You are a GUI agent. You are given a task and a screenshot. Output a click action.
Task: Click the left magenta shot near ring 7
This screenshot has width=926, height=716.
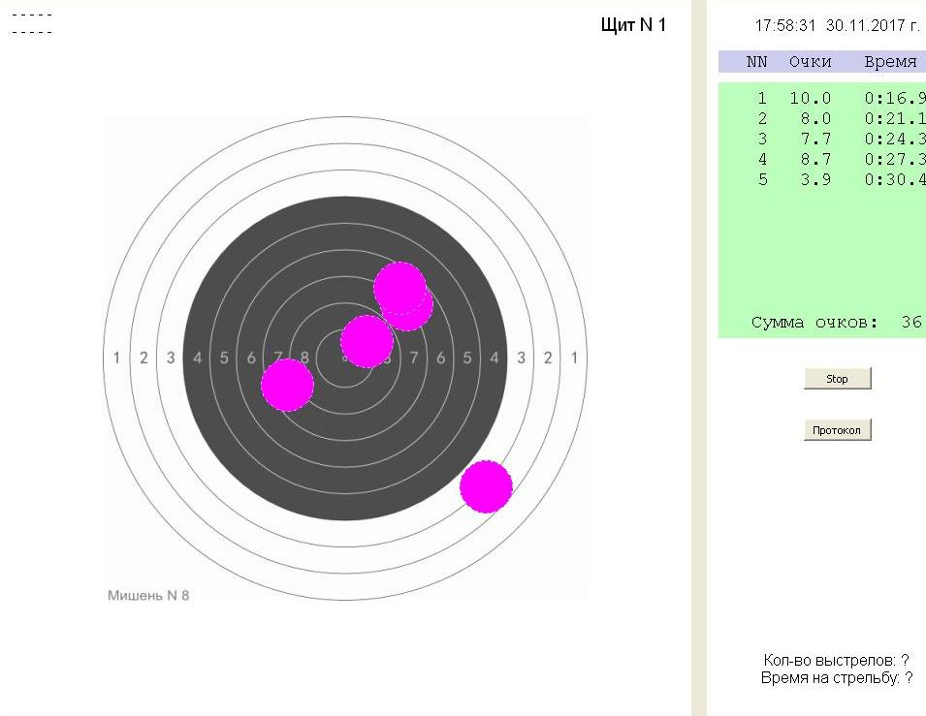(x=287, y=385)
